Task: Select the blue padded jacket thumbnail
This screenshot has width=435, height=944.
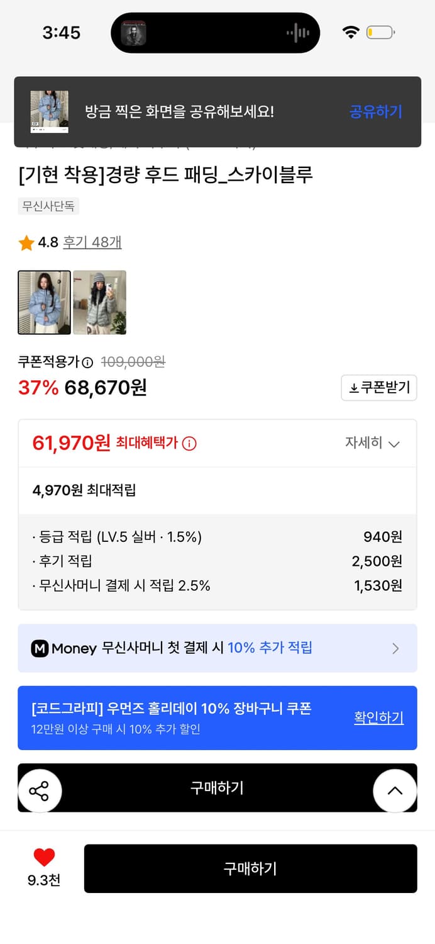Action: pyautogui.click(x=44, y=302)
